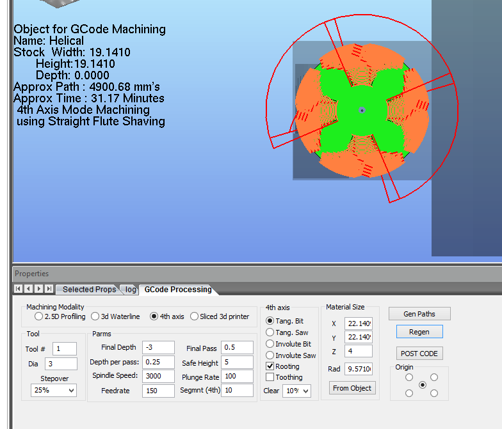Jump to first tab with navigation arrow
Viewport: 502px width, 429px height.
[18, 289]
